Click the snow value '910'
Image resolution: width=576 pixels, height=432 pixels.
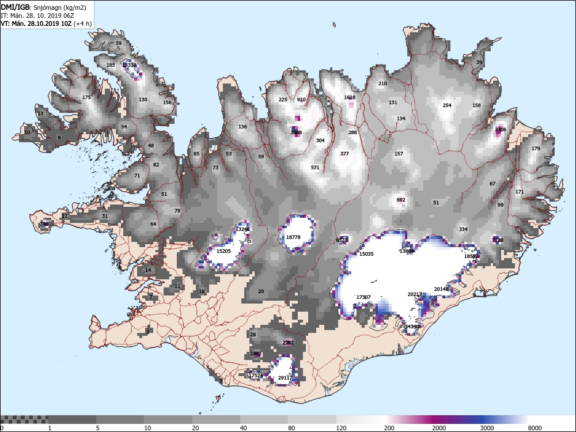click(301, 100)
